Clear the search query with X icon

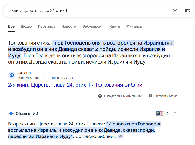pyautogui.click(x=175, y=11)
